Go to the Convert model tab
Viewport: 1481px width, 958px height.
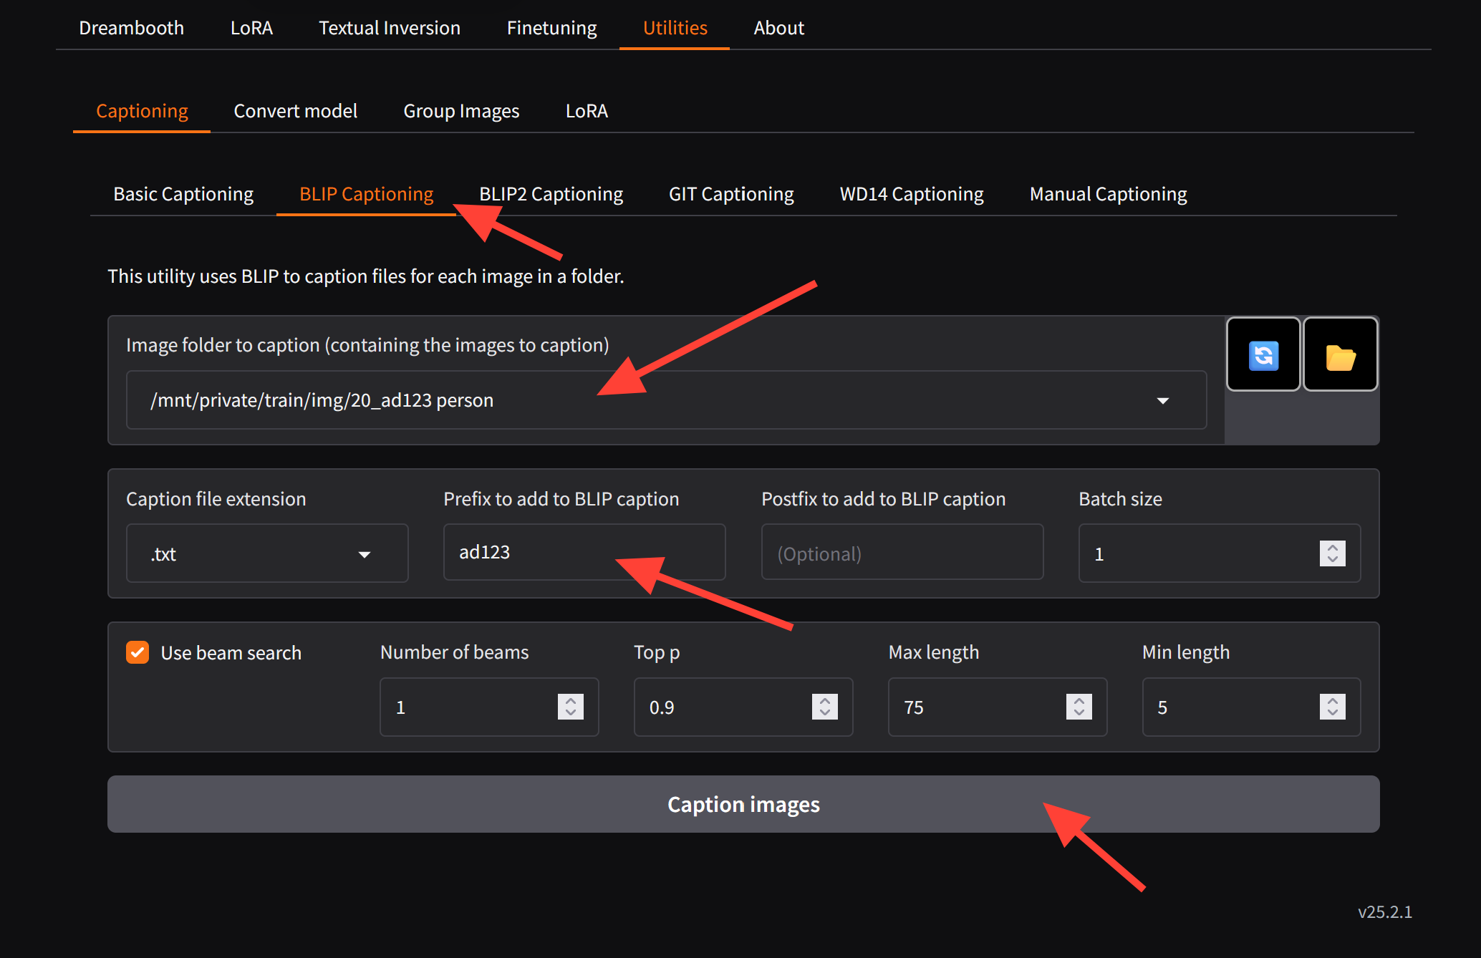point(295,111)
